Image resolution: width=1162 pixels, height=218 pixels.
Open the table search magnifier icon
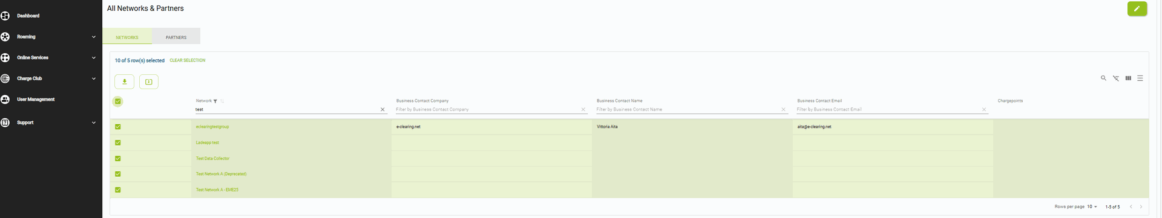click(1103, 79)
